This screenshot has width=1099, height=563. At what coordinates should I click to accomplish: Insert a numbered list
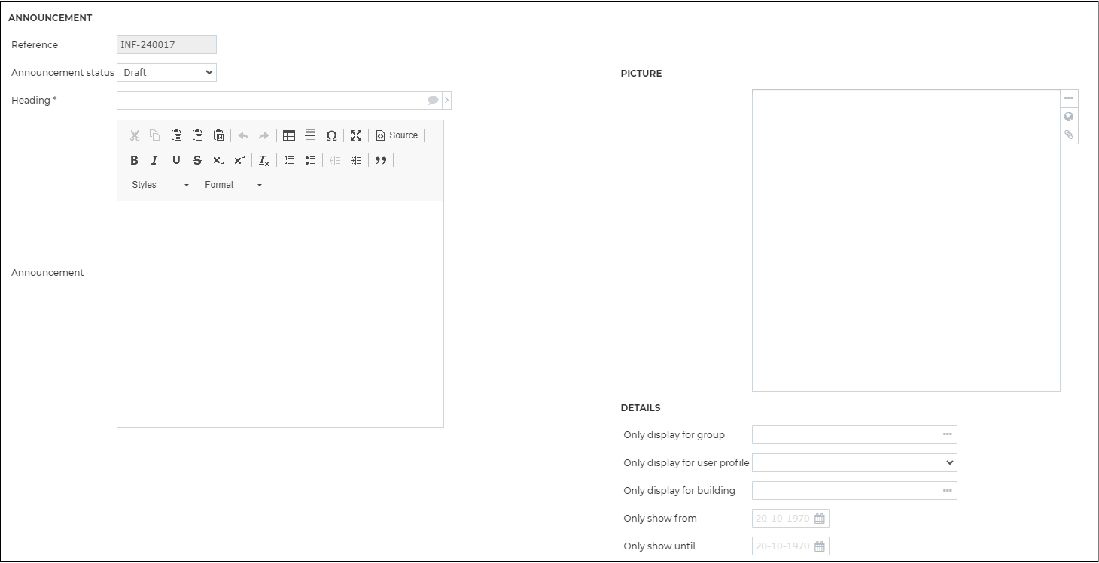tap(289, 160)
